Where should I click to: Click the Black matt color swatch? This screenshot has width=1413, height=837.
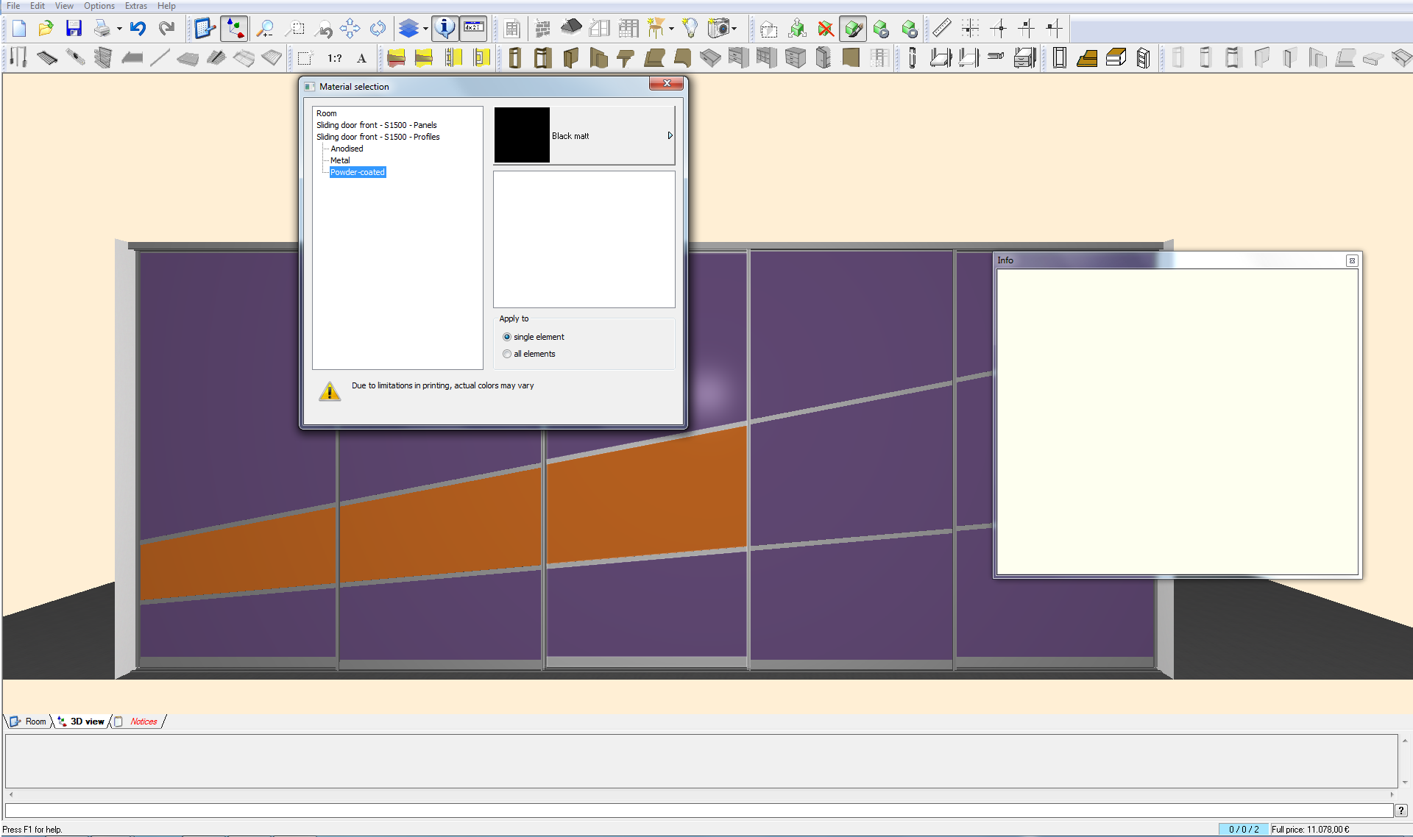click(522, 135)
